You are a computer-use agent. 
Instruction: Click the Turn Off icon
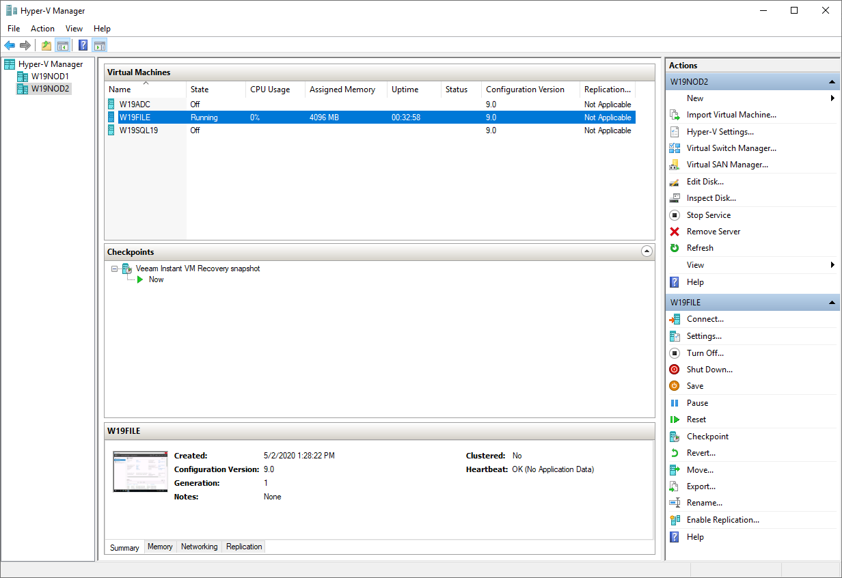[675, 353]
